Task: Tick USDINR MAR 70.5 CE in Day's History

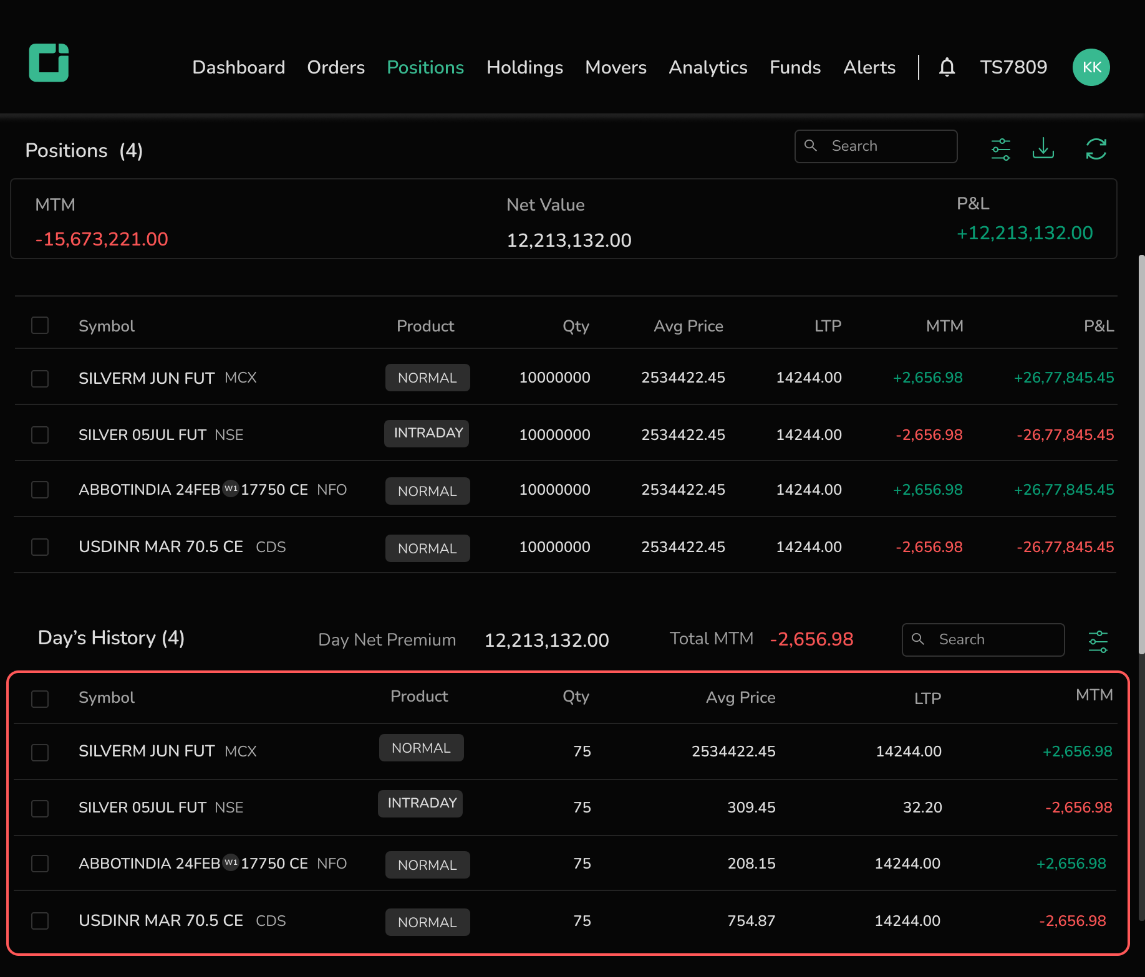Action: [40, 921]
